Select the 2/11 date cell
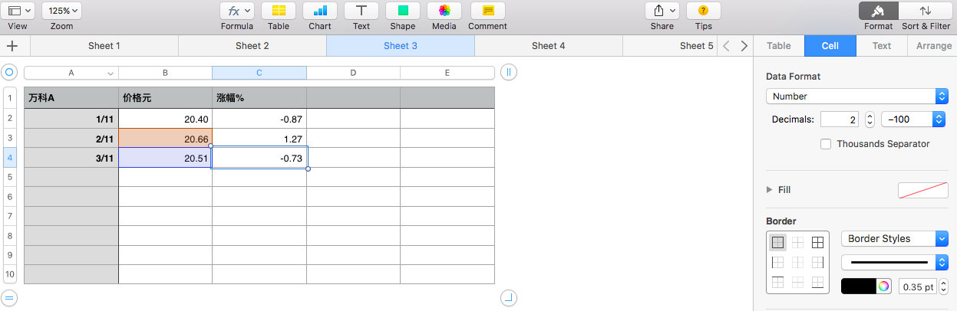Screen dimensions: 957x311 (x=71, y=139)
